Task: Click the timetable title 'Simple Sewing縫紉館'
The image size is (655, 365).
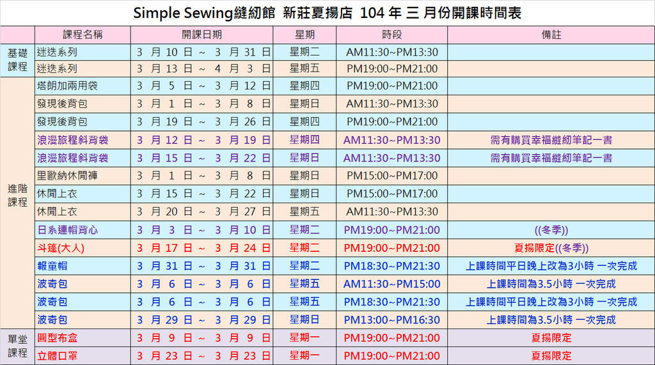Action: coord(204,13)
